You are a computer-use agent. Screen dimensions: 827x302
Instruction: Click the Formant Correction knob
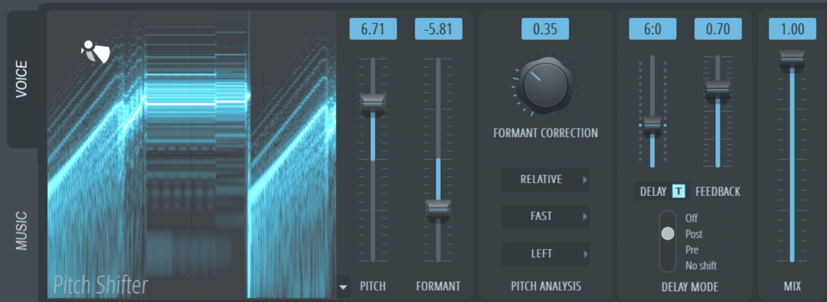545,85
